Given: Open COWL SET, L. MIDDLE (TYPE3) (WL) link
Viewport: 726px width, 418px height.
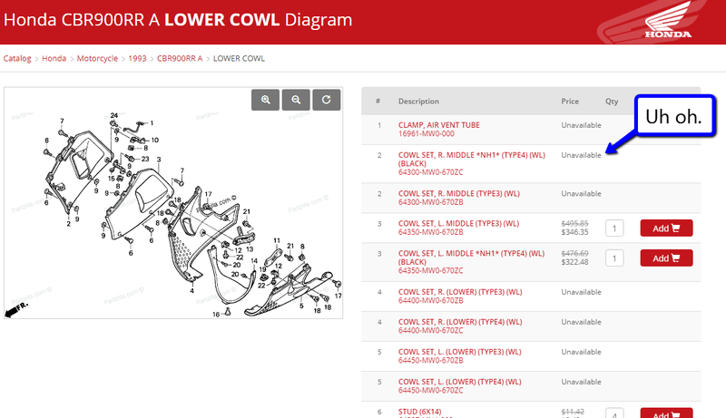Looking at the screenshot, I should pyautogui.click(x=458, y=223).
